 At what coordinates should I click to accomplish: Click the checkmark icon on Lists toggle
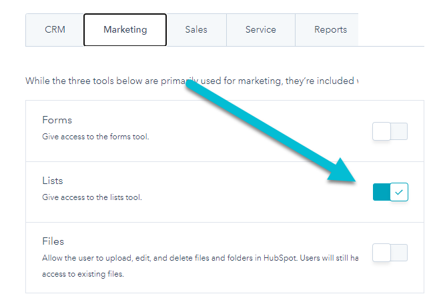(399, 192)
